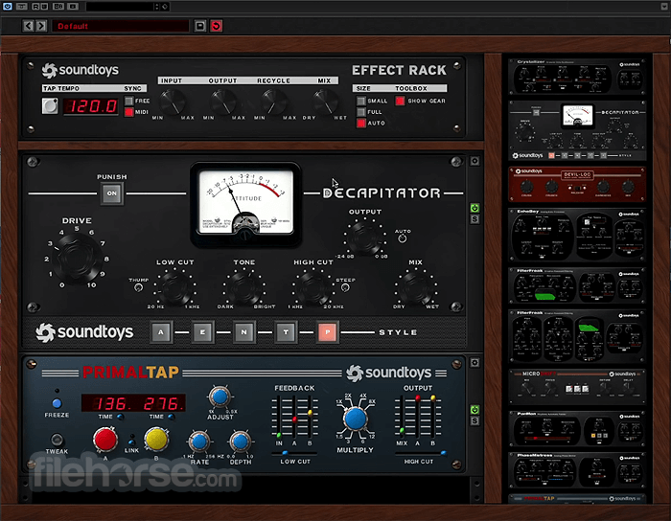
Task: Open the Default preset name menu
Action: (120, 26)
